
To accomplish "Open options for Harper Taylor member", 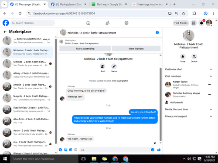I will (209, 85).
